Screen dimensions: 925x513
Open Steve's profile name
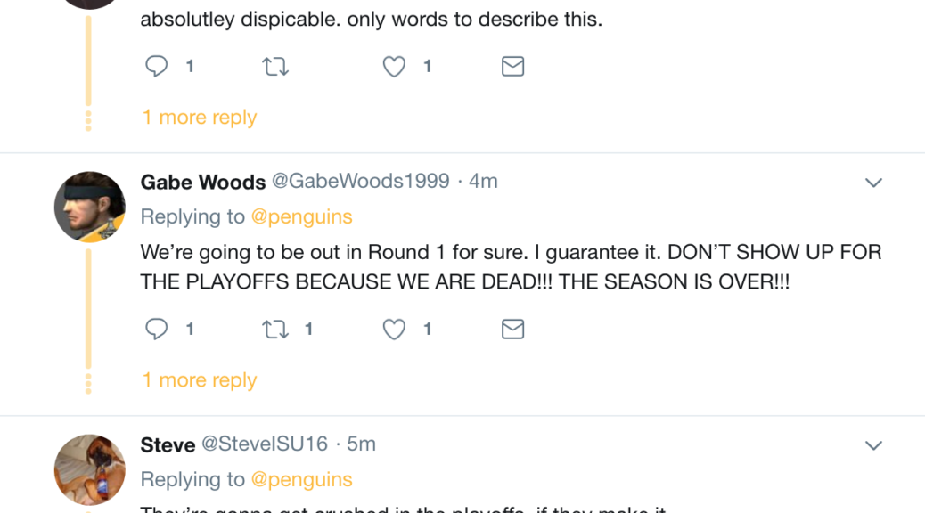click(x=168, y=444)
